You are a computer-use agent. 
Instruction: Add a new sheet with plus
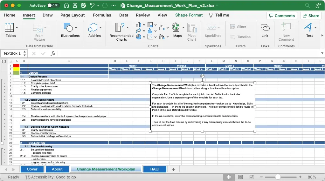[174, 169]
